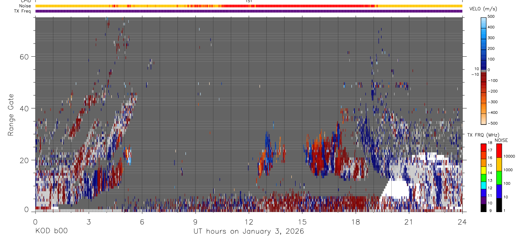Click the 3 tick on UT hours axis

[x=89, y=222]
